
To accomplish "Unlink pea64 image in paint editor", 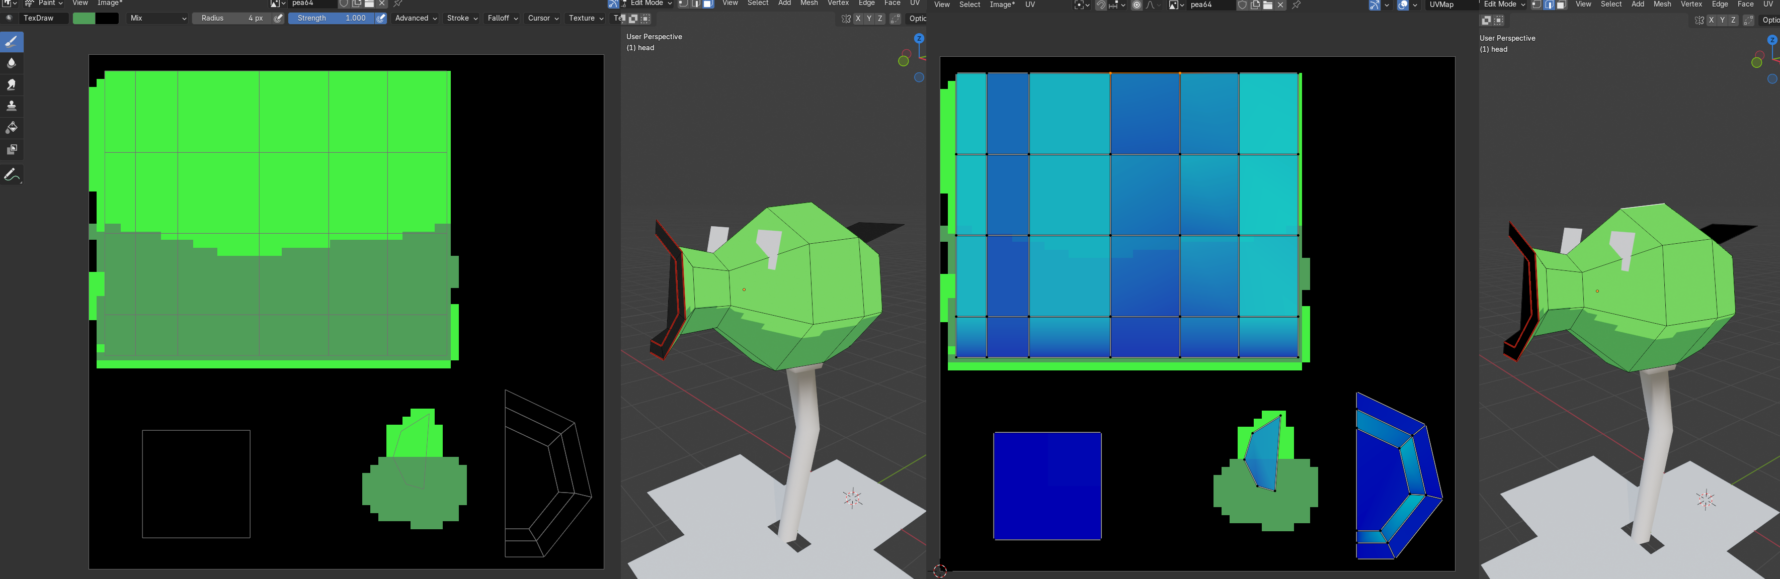I will point(382,4).
